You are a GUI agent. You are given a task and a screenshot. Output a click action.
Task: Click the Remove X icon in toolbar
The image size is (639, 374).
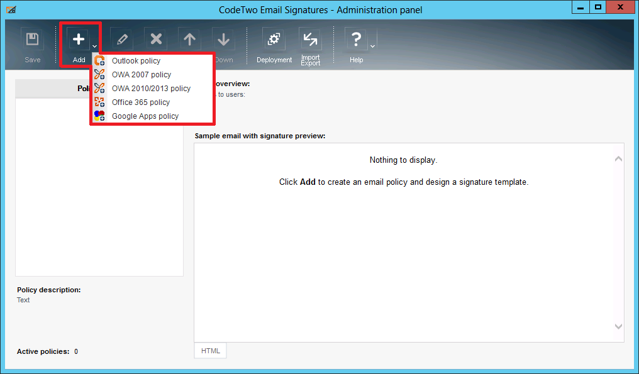[x=156, y=40]
